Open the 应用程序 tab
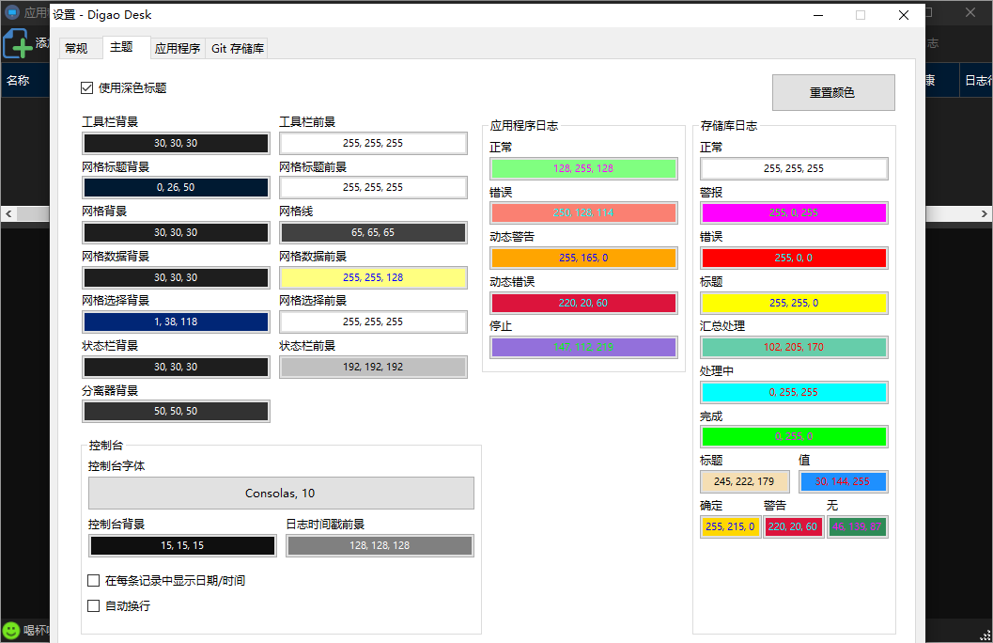The image size is (993, 643). (x=178, y=48)
